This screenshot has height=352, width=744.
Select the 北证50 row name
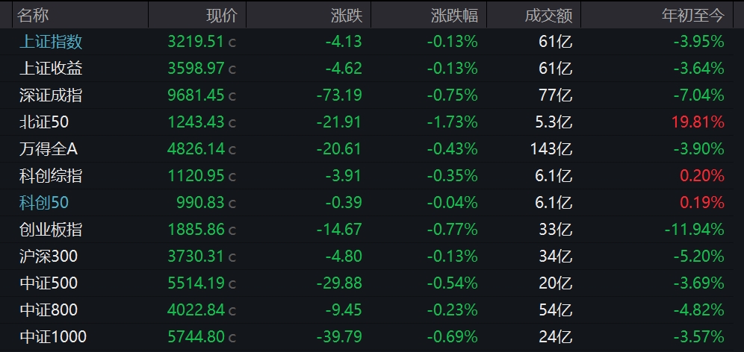pyautogui.click(x=44, y=122)
